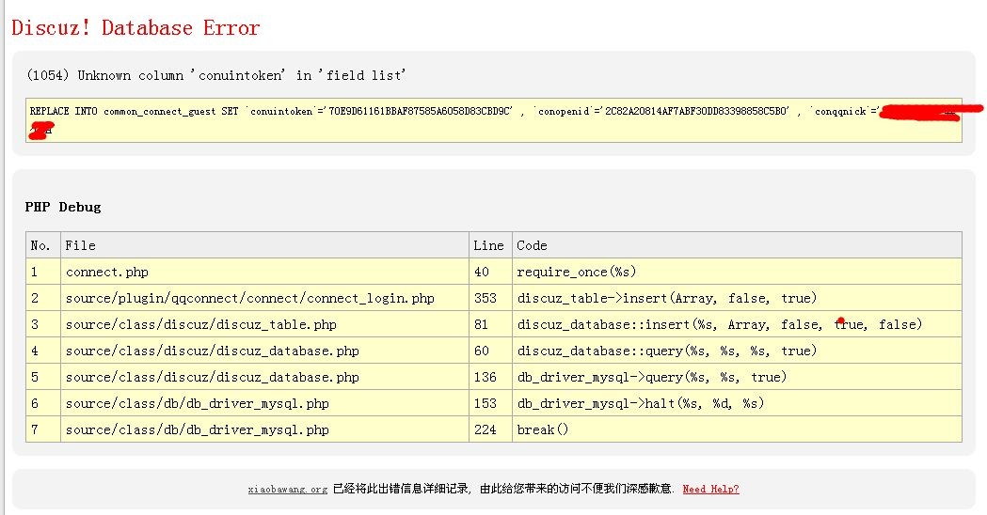The height and width of the screenshot is (515, 987).
Task: Select the connect_login.php file path cell
Action: 249,298
